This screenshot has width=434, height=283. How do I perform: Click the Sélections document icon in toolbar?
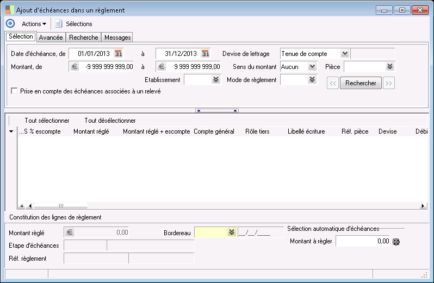(x=59, y=24)
